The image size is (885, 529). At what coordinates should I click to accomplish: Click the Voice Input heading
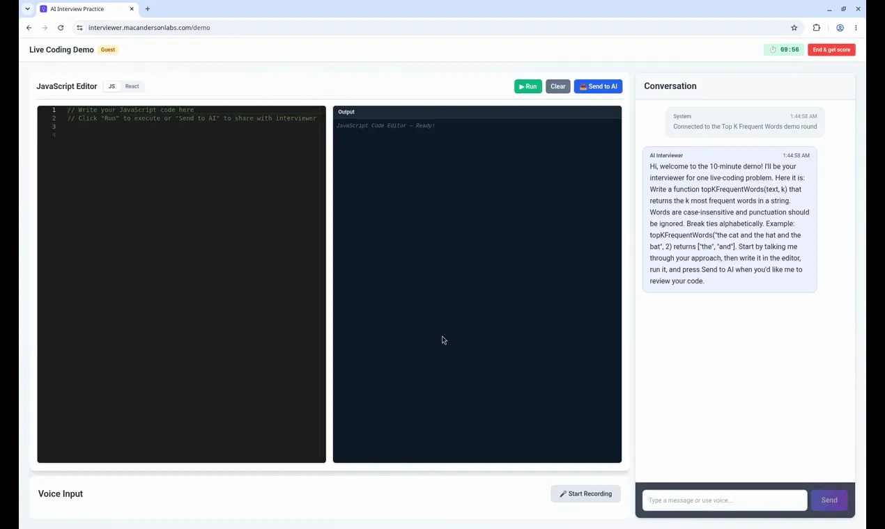(x=61, y=494)
